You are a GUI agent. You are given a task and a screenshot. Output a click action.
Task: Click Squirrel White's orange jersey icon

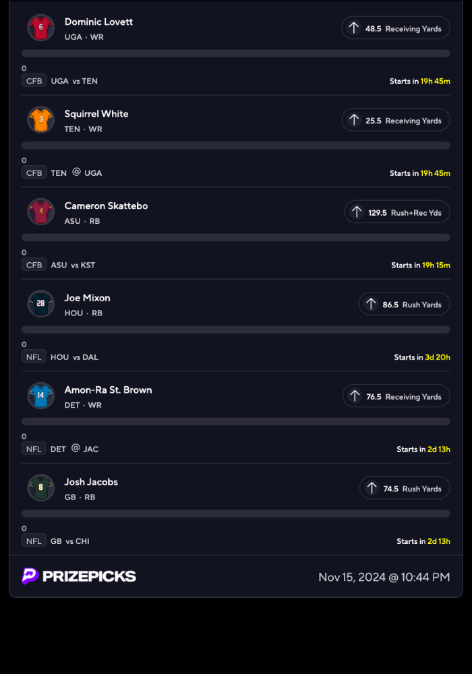coord(40,120)
